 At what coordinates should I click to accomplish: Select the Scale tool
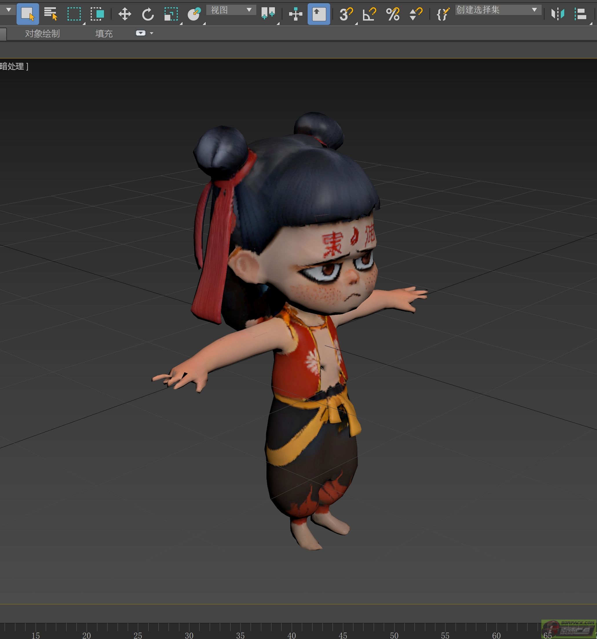point(171,14)
